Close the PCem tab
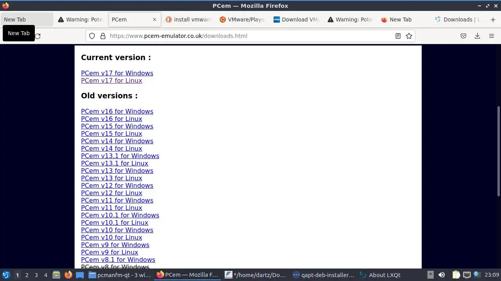 click(x=155, y=20)
